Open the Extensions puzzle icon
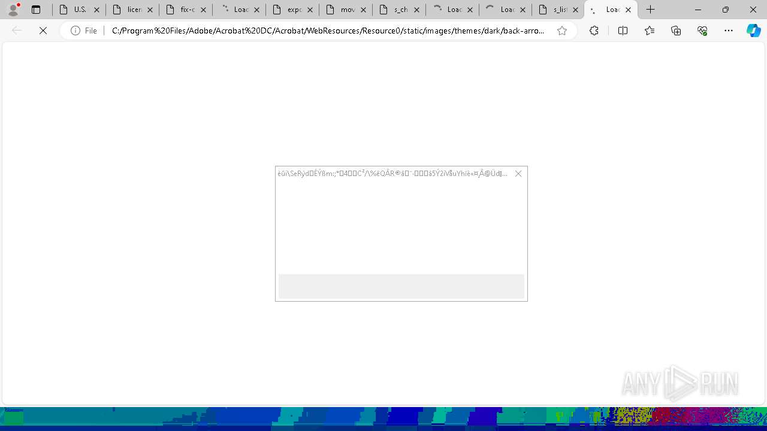Screen dimensions: 767x431 [594, 31]
